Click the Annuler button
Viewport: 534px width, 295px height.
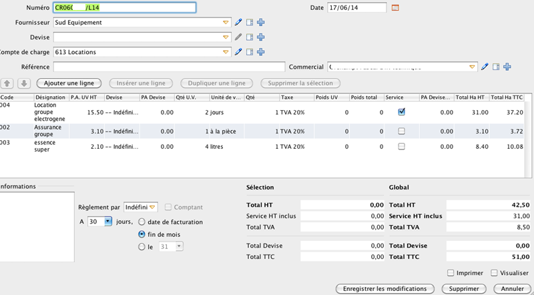pyautogui.click(x=512, y=288)
